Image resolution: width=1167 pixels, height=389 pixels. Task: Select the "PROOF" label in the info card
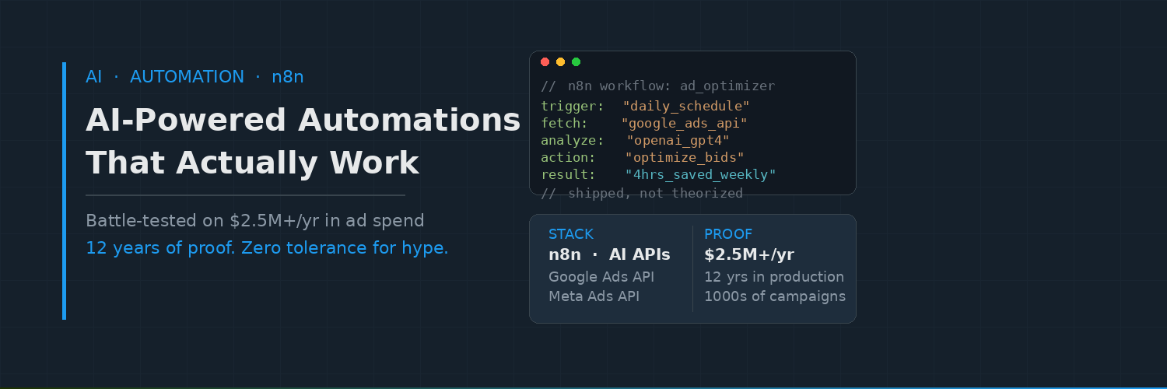(728, 234)
